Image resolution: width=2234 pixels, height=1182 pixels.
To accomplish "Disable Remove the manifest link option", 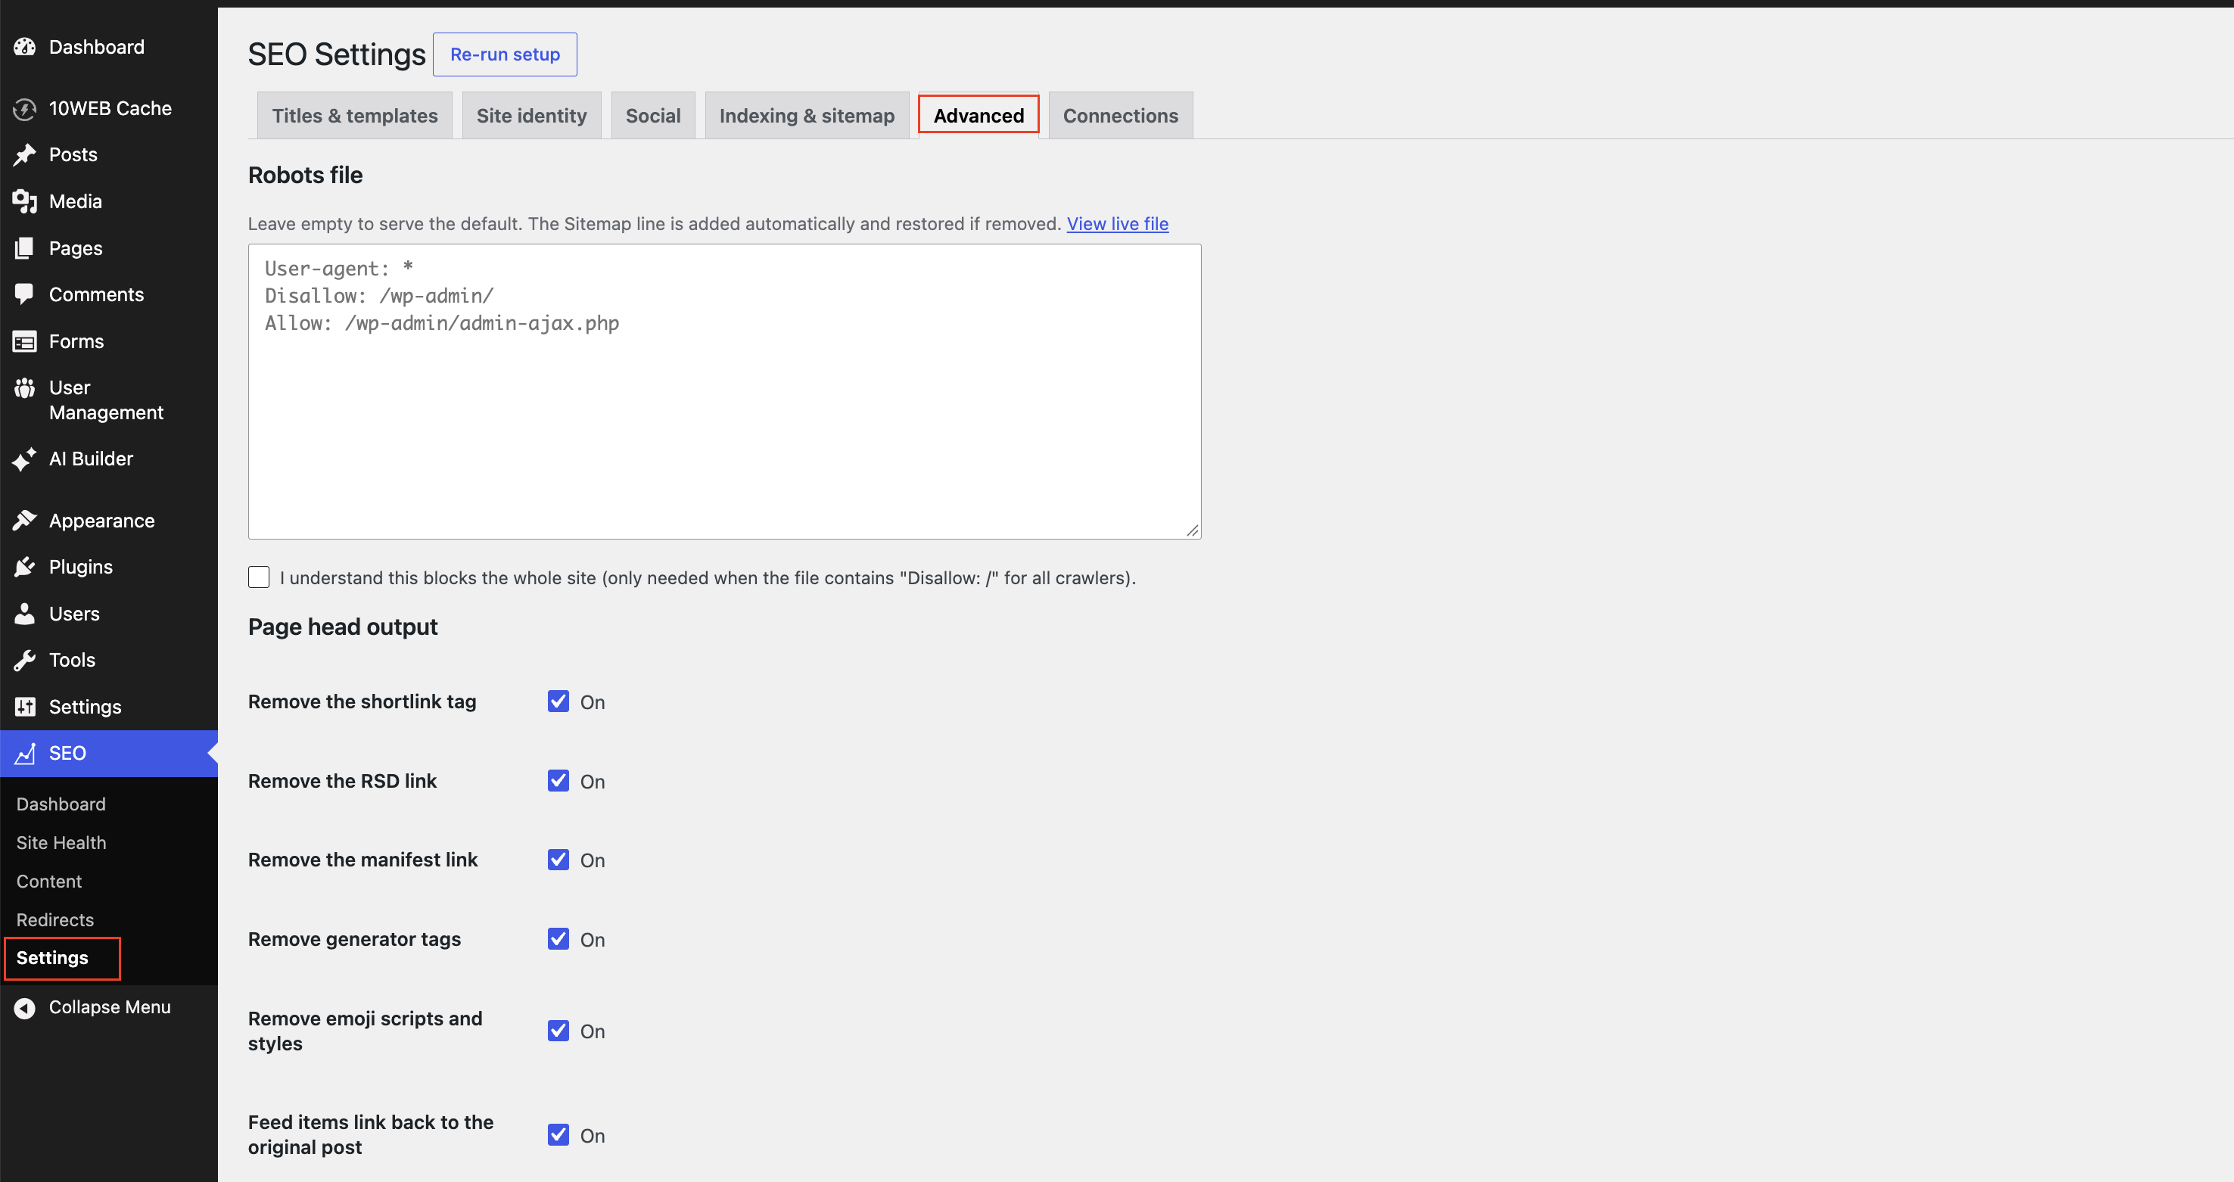I will coord(558,860).
